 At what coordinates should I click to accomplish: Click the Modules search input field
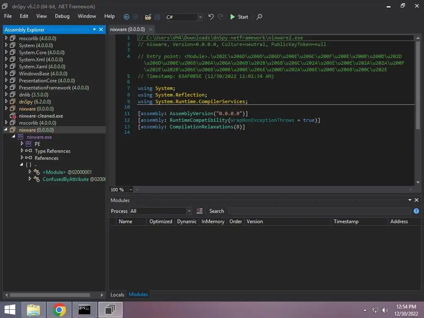click(320, 211)
